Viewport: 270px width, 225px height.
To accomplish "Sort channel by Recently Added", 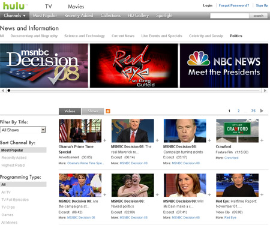I will point(14,158).
